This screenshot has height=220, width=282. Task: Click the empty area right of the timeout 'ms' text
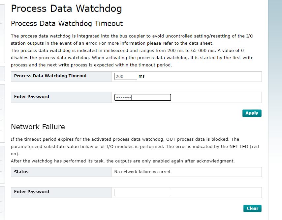click(203, 77)
